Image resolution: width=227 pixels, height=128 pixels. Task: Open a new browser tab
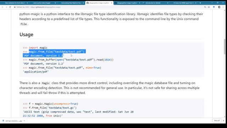point(200,3)
